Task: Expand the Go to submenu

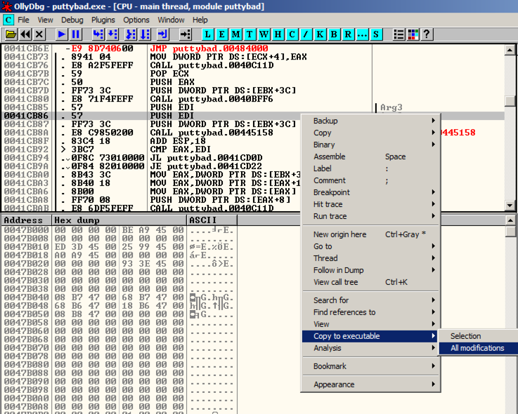Action: (x=371, y=246)
